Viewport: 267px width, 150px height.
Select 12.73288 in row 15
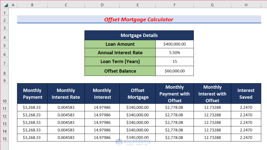212,137
